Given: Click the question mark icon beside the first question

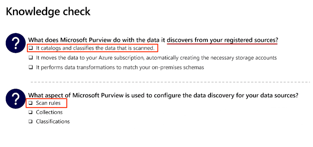Looking at the screenshot, I should [15, 43].
